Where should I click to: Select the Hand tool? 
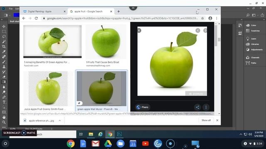pyautogui.click(x=4, y=117)
